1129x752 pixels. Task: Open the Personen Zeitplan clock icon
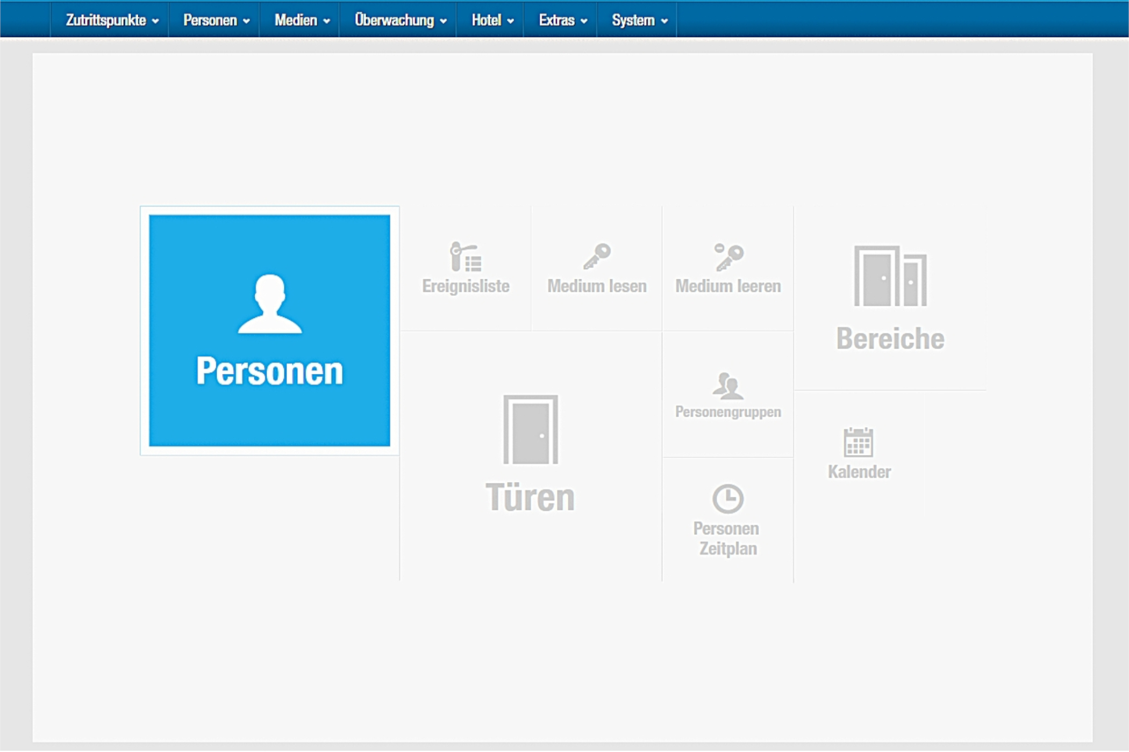click(728, 498)
